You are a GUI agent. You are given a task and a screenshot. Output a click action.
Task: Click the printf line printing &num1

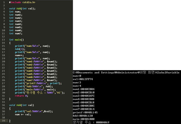coord(36,61)
